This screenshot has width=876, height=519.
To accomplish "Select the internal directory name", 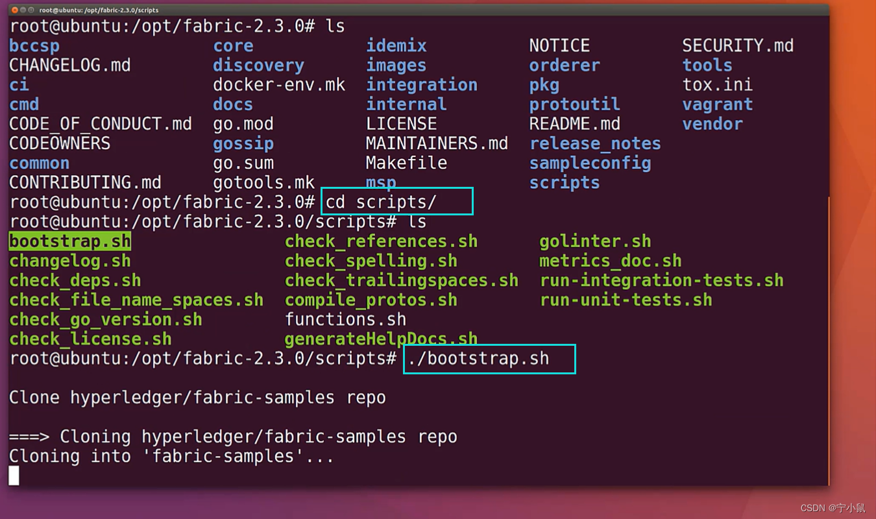I will [x=406, y=104].
